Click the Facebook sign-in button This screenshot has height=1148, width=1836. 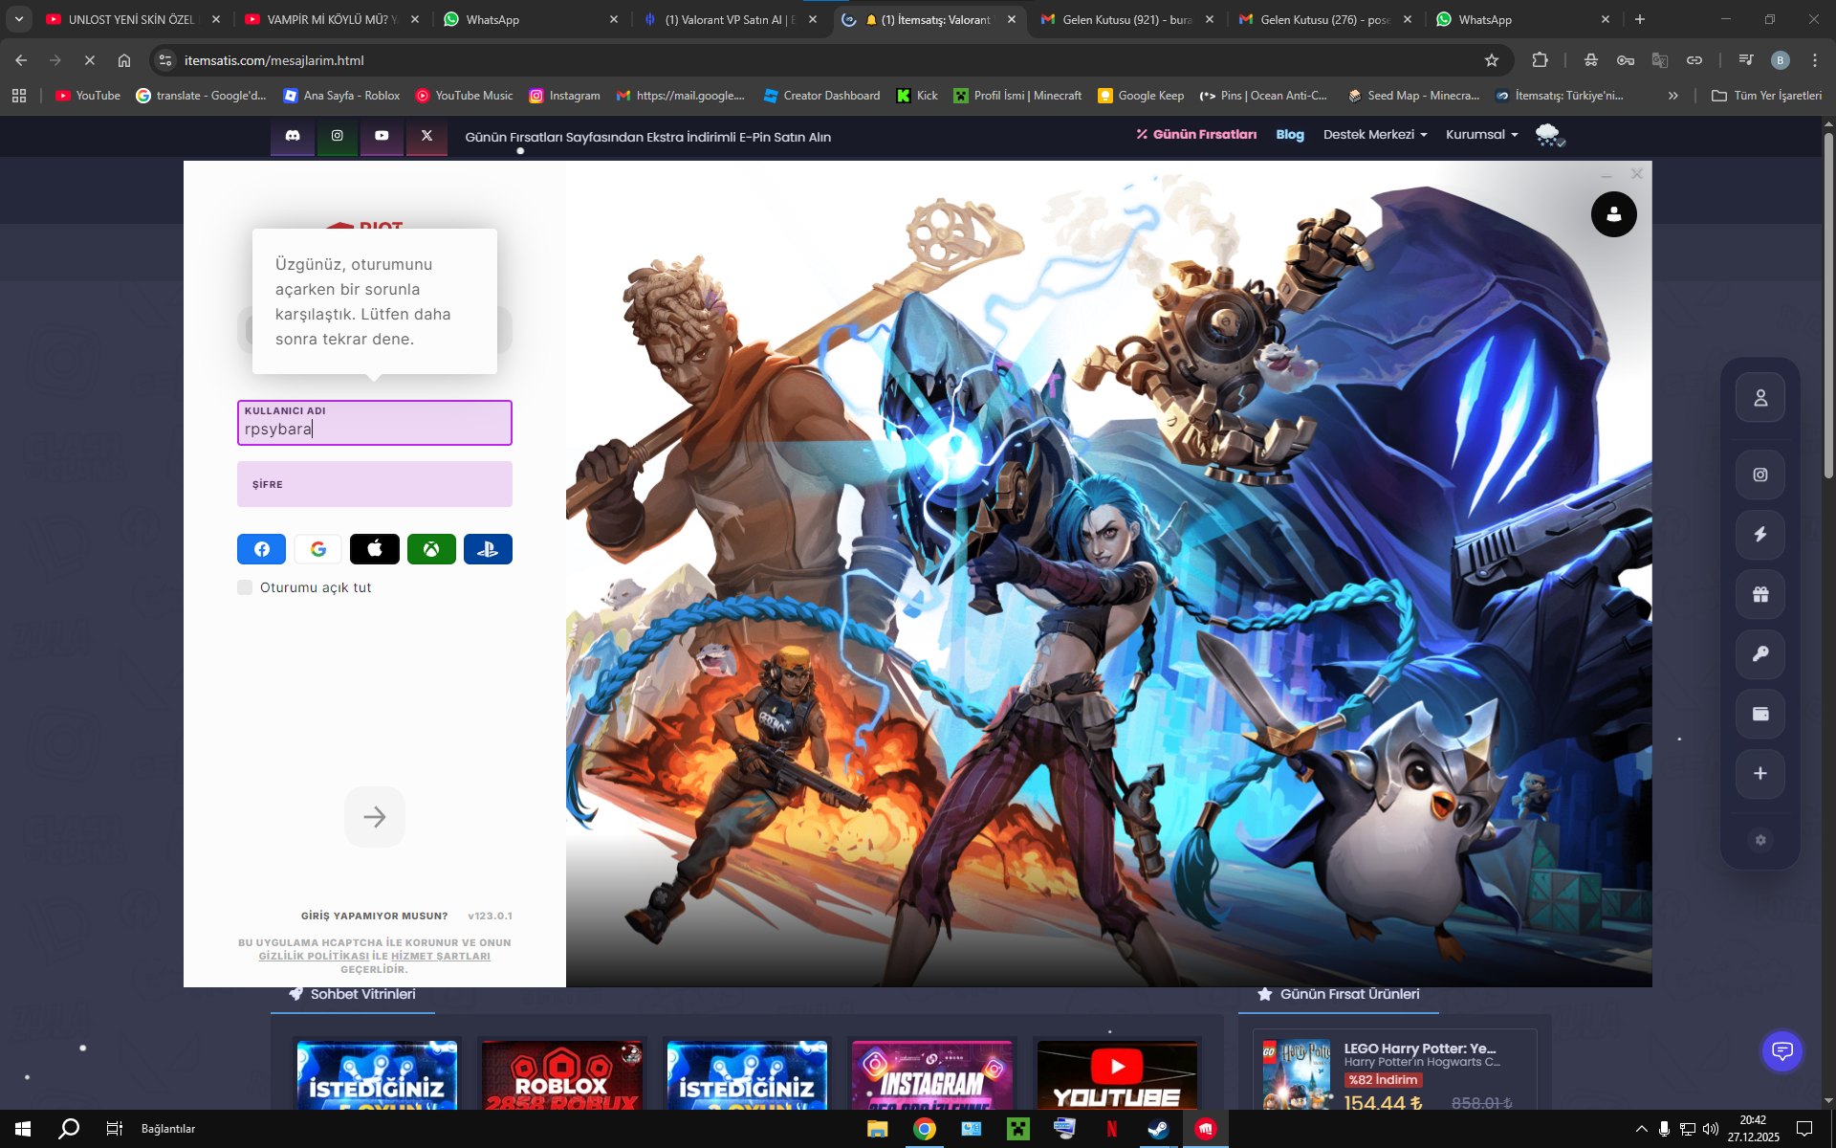click(261, 549)
